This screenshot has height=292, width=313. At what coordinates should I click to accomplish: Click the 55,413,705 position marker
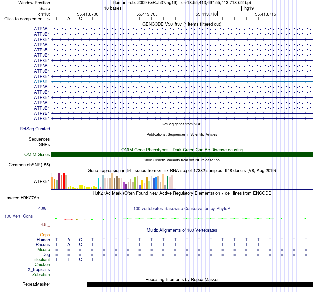(147, 14)
